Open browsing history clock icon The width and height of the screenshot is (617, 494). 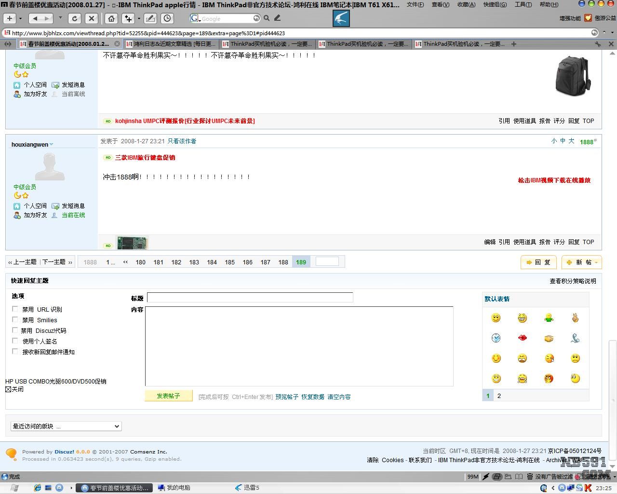coord(167,18)
